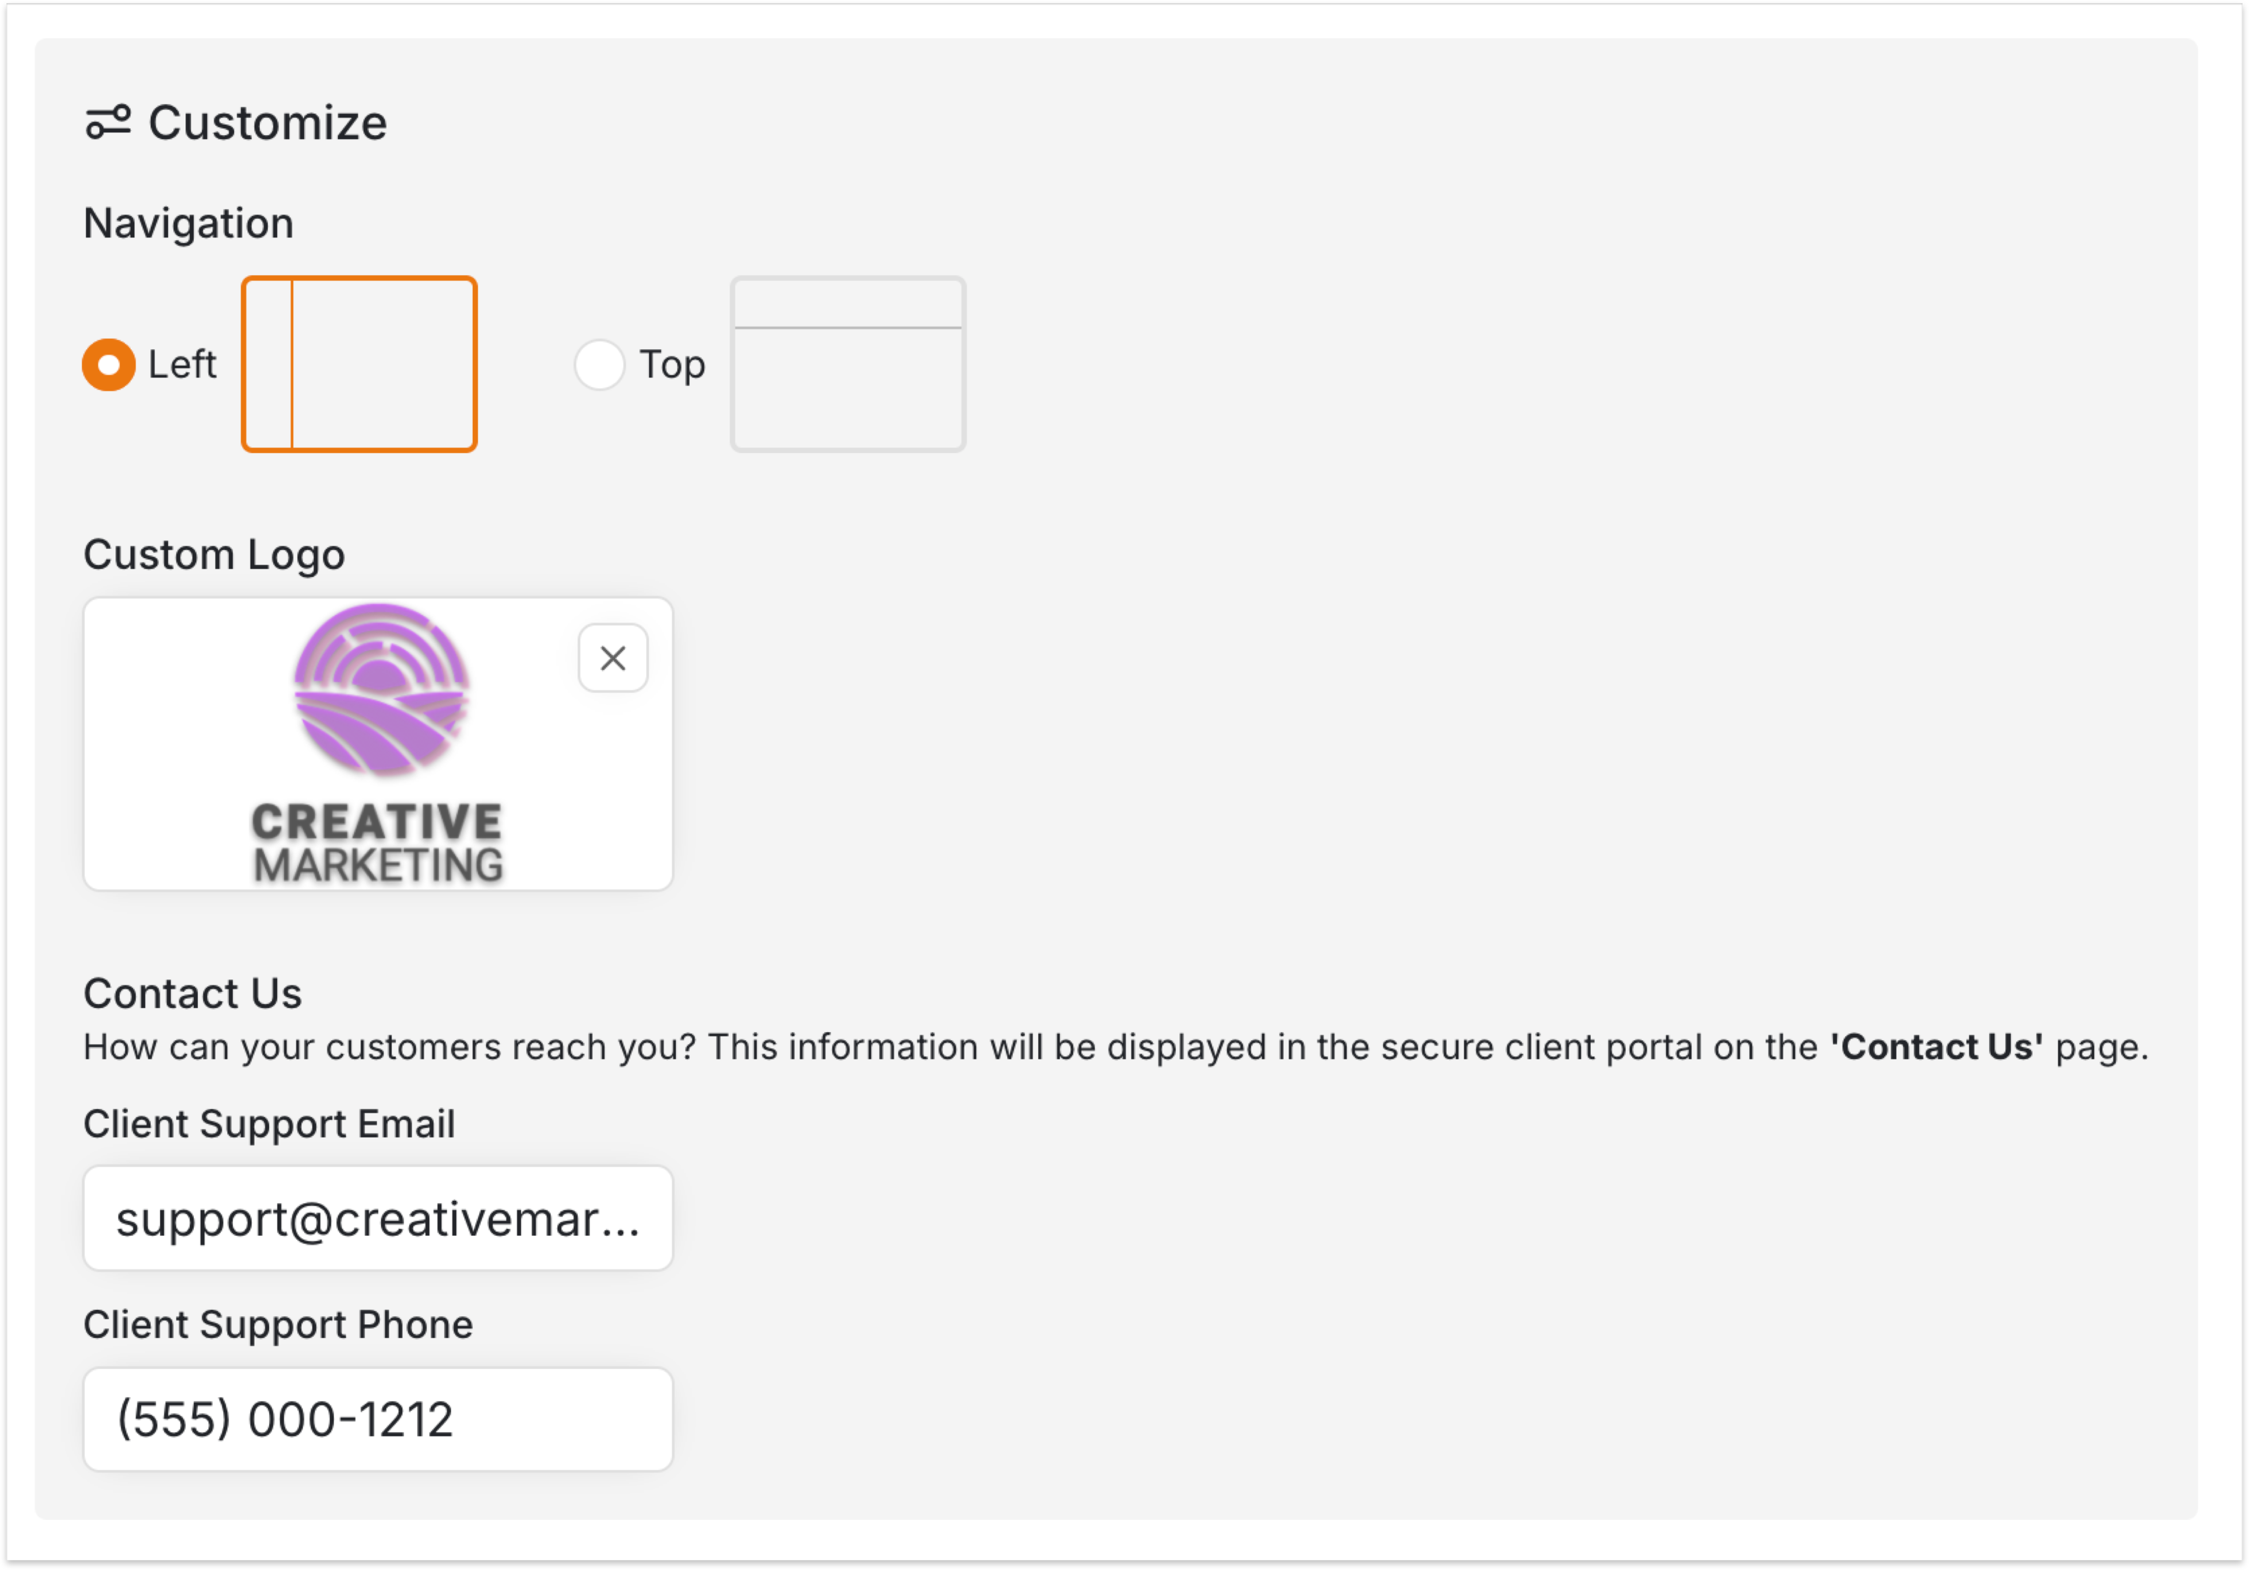The image size is (2249, 1570).
Task: Click the Client Support Phone label
Action: [277, 1324]
